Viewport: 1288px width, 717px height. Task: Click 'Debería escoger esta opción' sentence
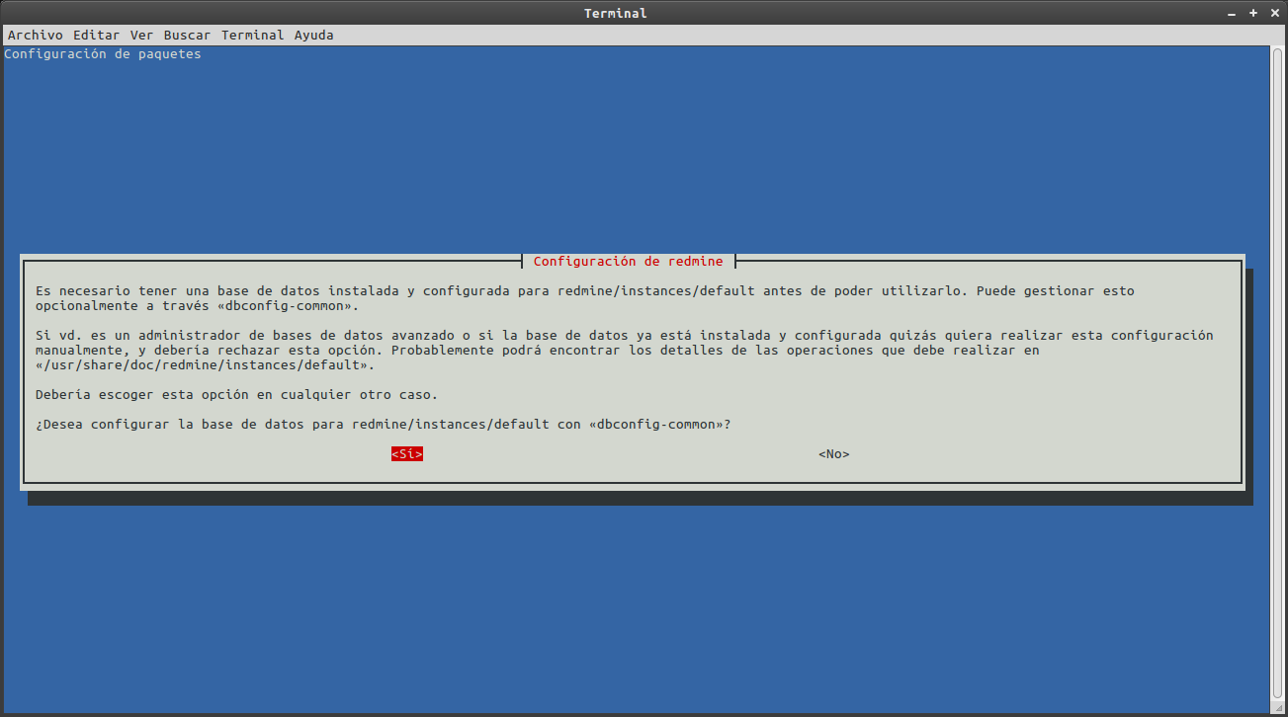(236, 395)
